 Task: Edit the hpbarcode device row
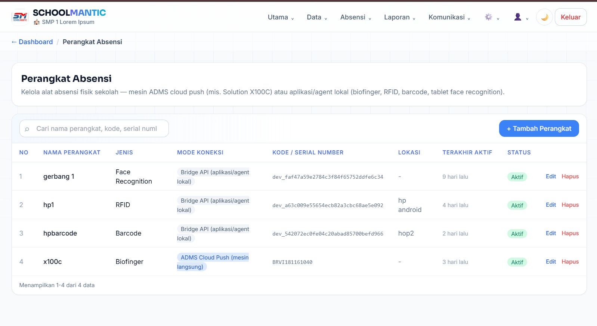[x=551, y=233]
